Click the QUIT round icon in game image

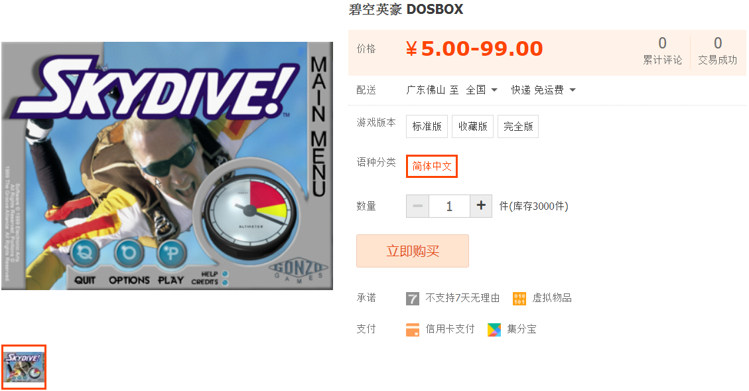[85, 252]
